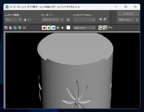Screen dimensions: 144x112
Task: Toggle the blue channel display
Action: click(53, 28)
